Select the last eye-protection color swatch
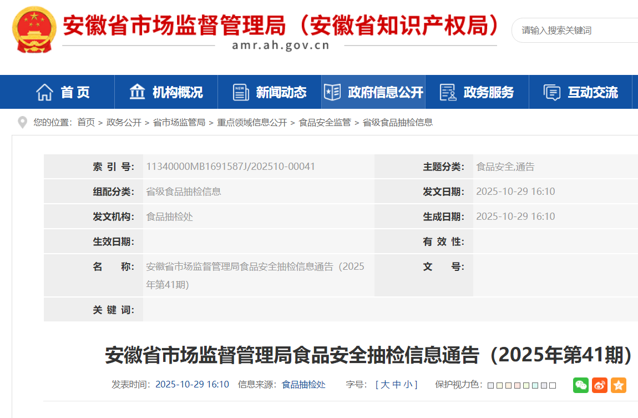 coord(553,385)
